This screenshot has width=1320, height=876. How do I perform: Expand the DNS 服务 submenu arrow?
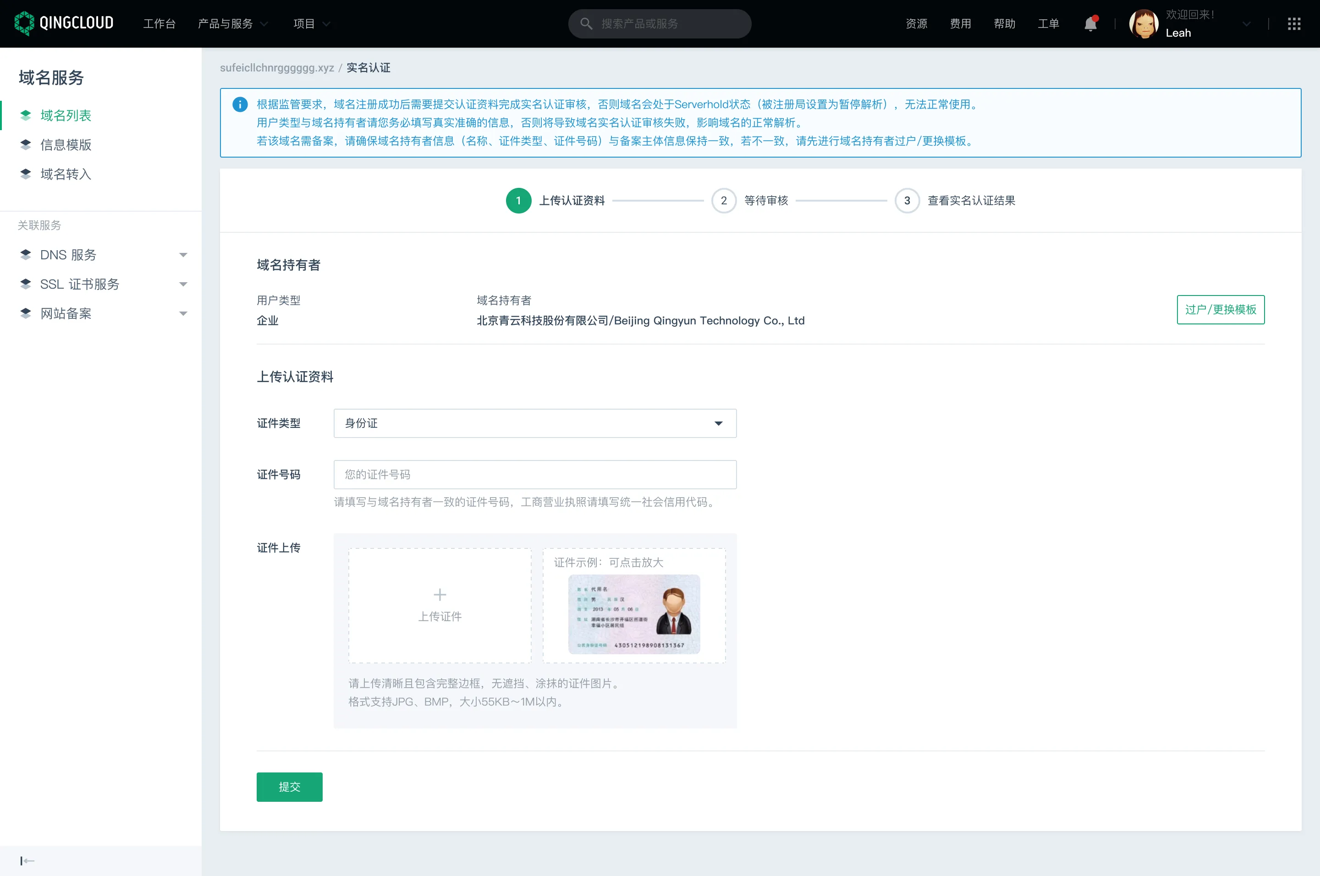tap(183, 255)
